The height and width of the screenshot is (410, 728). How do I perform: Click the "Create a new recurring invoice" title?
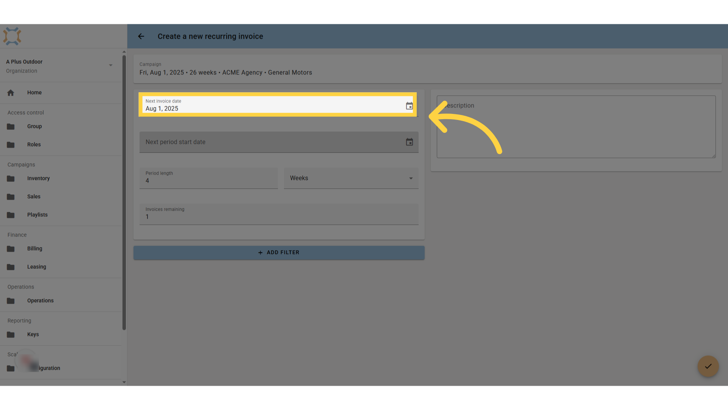click(x=210, y=36)
